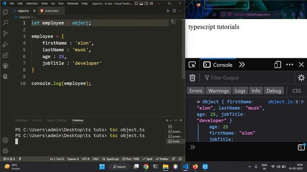Collapse the logged Object with its triangle
The image size is (307, 172).
pyautogui.click(x=198, y=102)
